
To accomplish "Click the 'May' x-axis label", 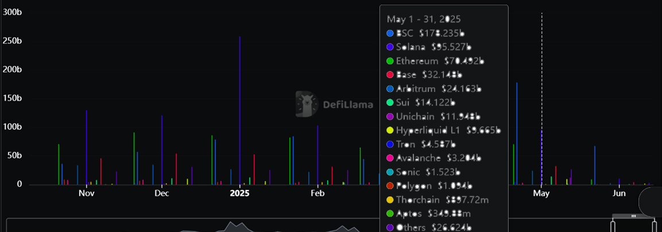I will point(541,194).
